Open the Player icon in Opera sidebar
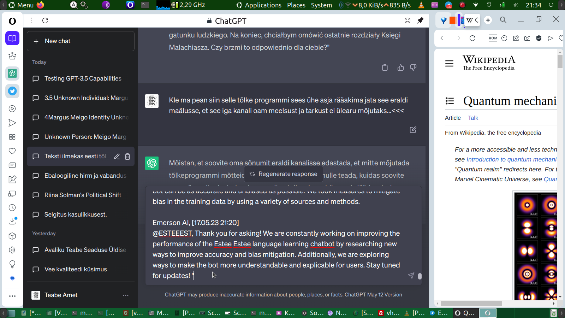Image resolution: width=565 pixels, height=318 pixels. click(12, 109)
